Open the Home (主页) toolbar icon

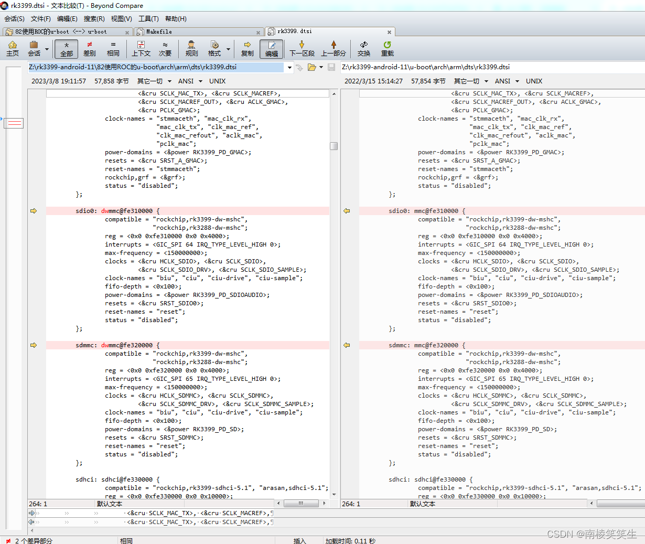[x=13, y=49]
